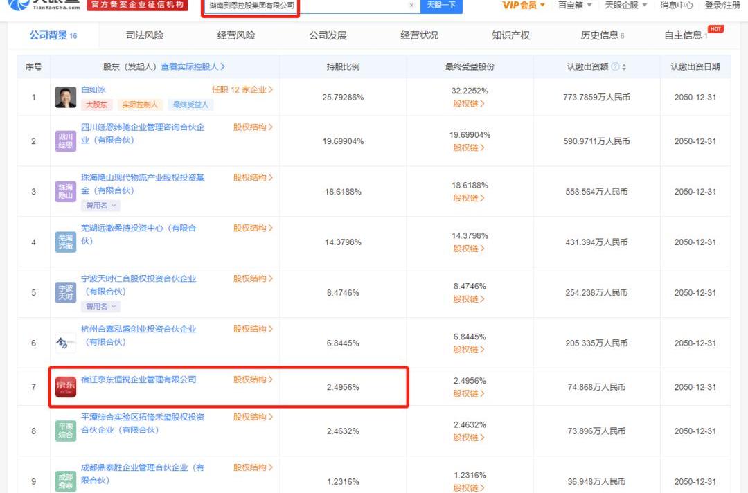Image resolution: width=748 pixels, height=493 pixels.
Task: Click the 珠海隐山 logo icon
Action: tap(65, 192)
